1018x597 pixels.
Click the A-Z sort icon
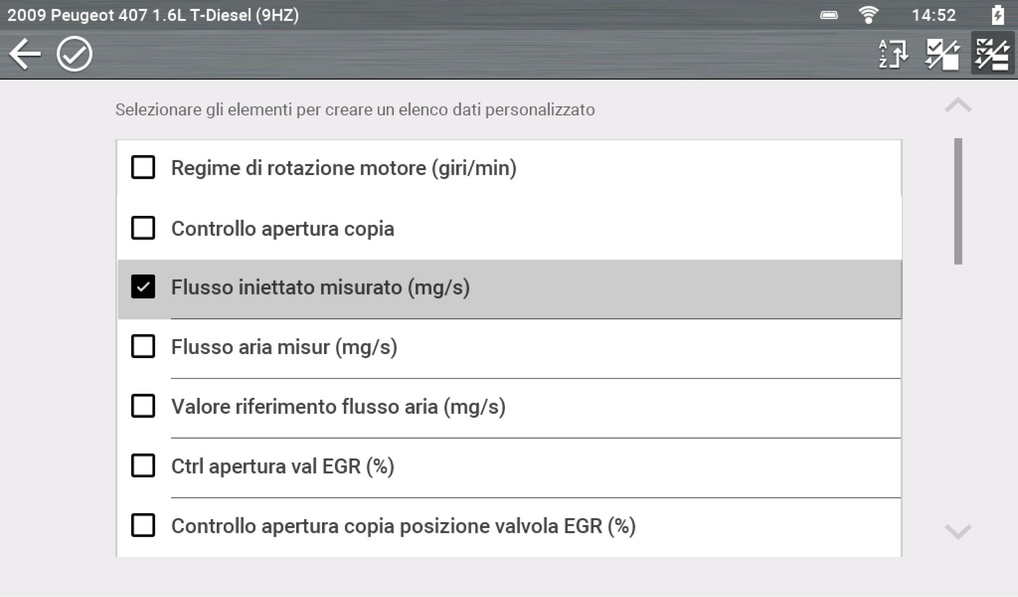click(x=893, y=54)
